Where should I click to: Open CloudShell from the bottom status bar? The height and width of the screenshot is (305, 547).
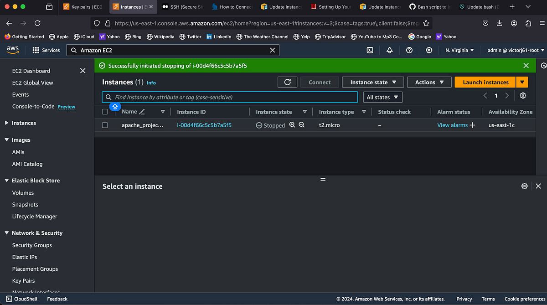21,299
